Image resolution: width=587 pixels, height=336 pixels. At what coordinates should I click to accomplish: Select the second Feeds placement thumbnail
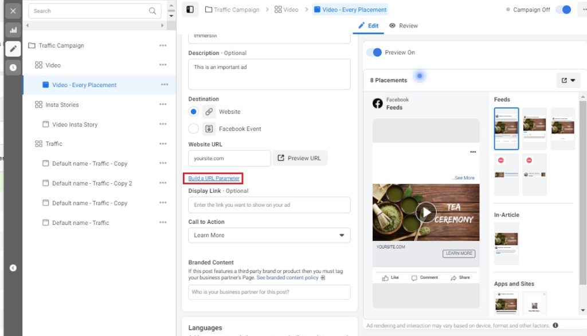pos(534,128)
